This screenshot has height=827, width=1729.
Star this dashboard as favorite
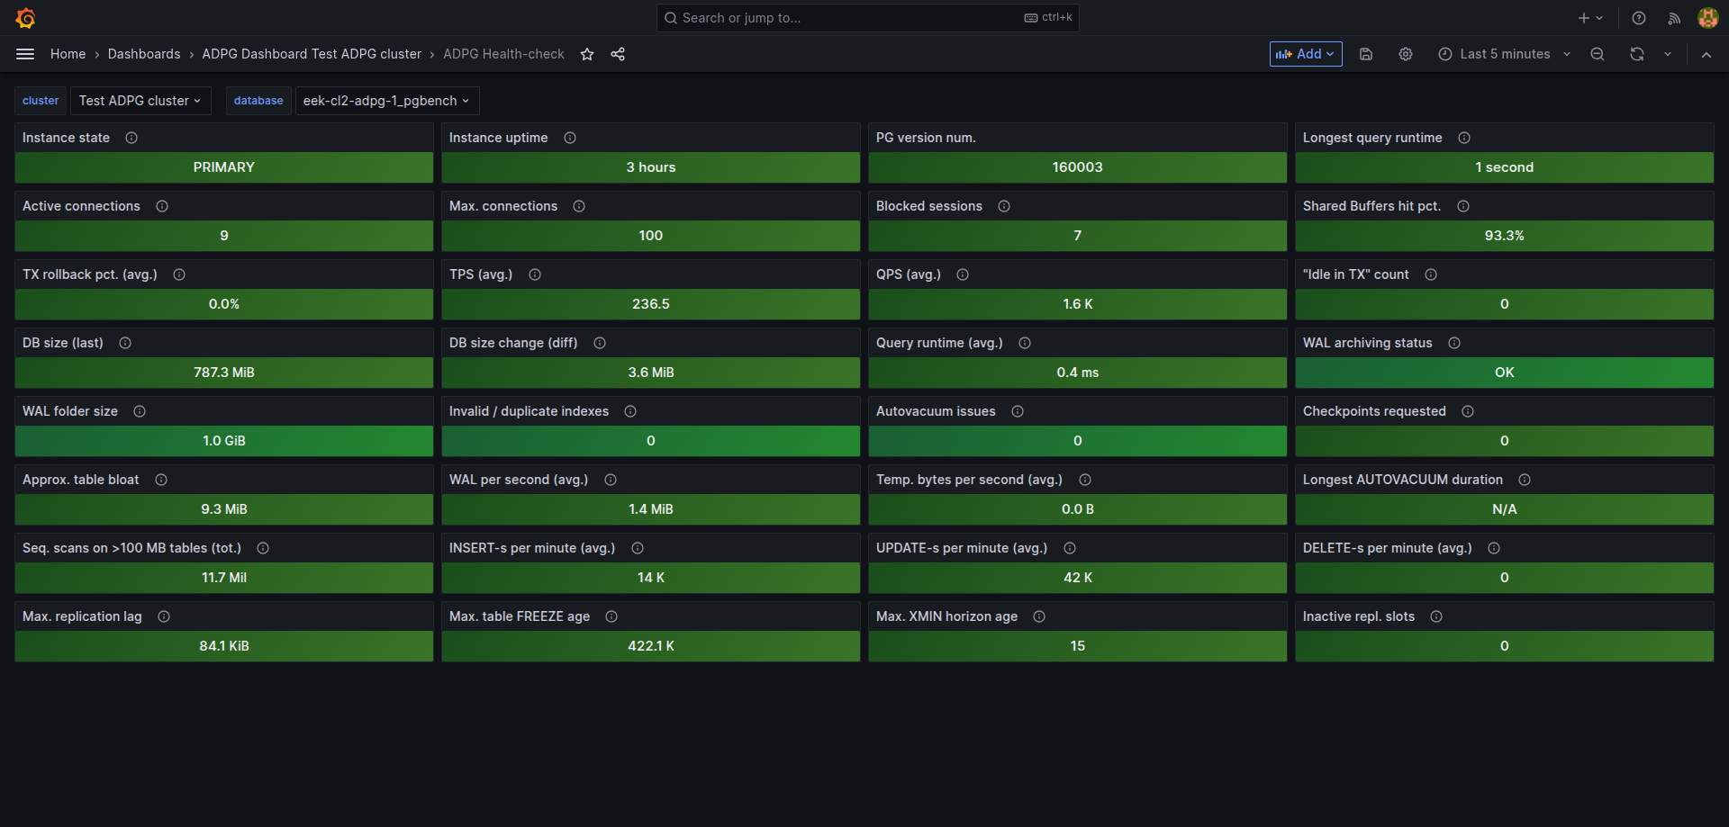(x=587, y=54)
